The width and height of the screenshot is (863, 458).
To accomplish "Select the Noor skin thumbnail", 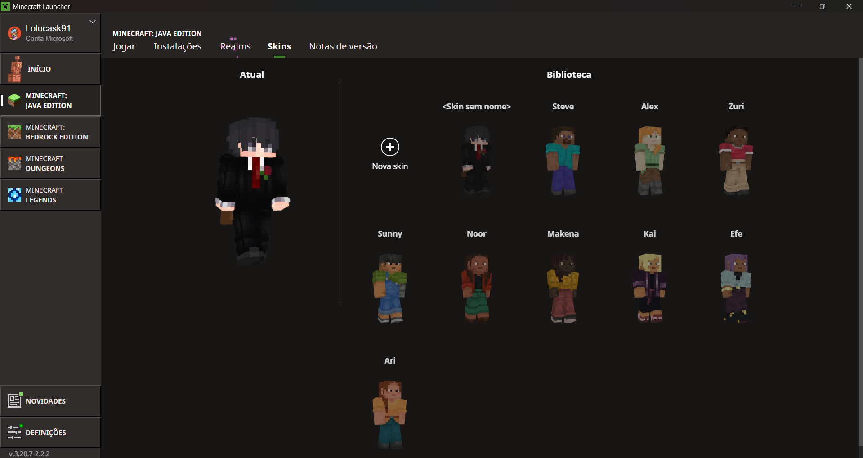I will [477, 287].
